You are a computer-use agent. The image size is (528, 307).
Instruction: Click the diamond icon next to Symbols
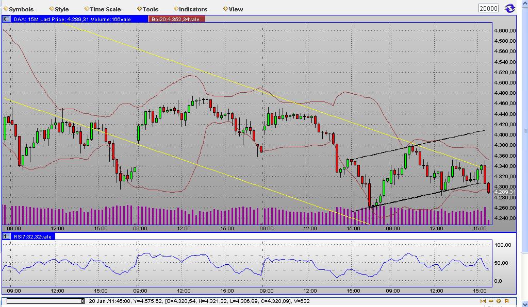coord(6,9)
